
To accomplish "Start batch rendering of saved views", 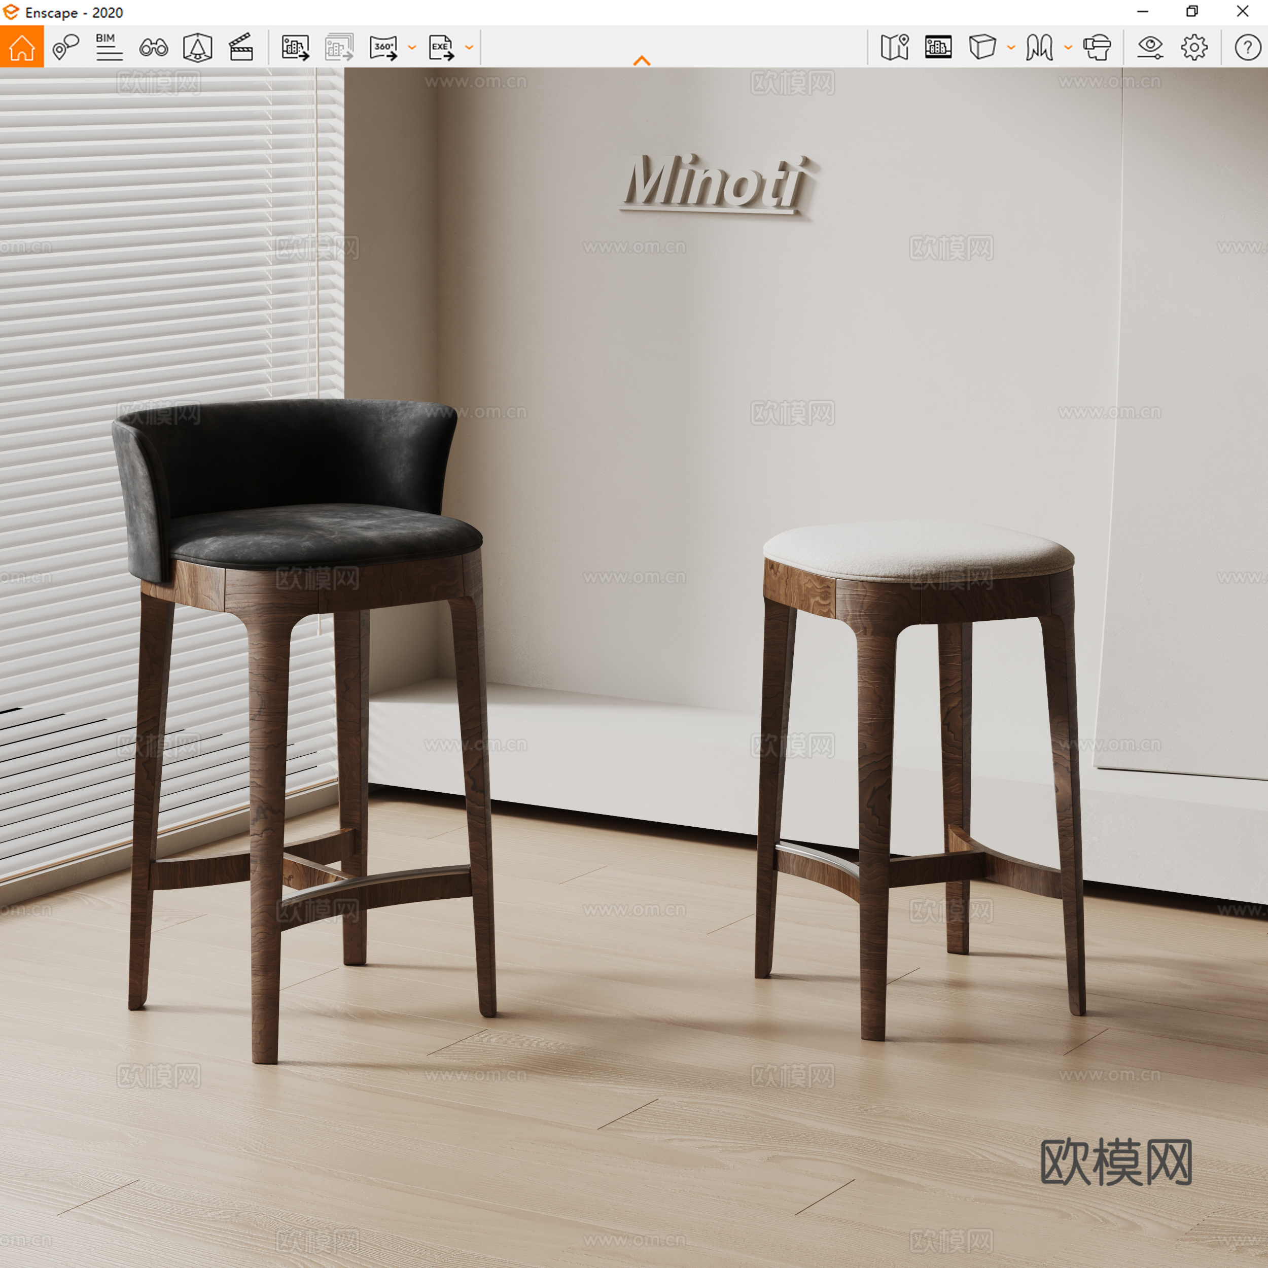I will point(339,47).
